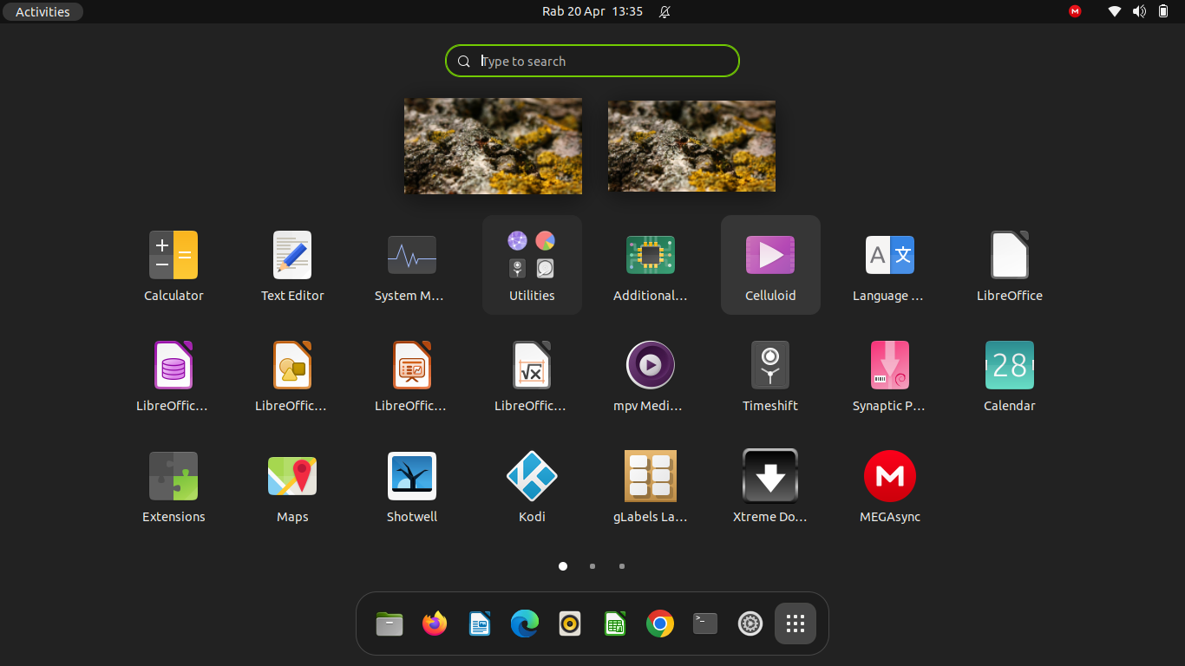Viewport: 1185px width, 666px height.
Task: Go to third app grid page dot
Action: point(622,566)
